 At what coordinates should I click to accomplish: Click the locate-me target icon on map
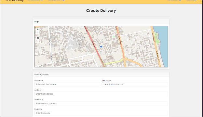pyautogui.click(x=38, y=38)
